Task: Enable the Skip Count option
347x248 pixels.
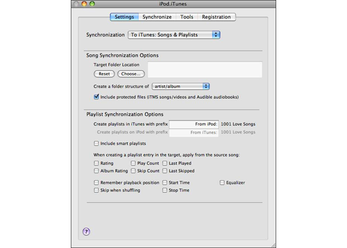Action: (x=133, y=171)
